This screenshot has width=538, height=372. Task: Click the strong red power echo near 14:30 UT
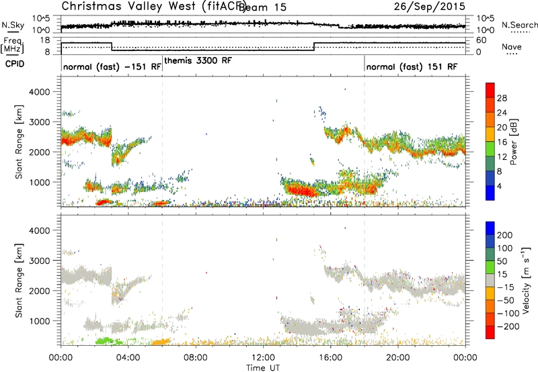pos(302,190)
